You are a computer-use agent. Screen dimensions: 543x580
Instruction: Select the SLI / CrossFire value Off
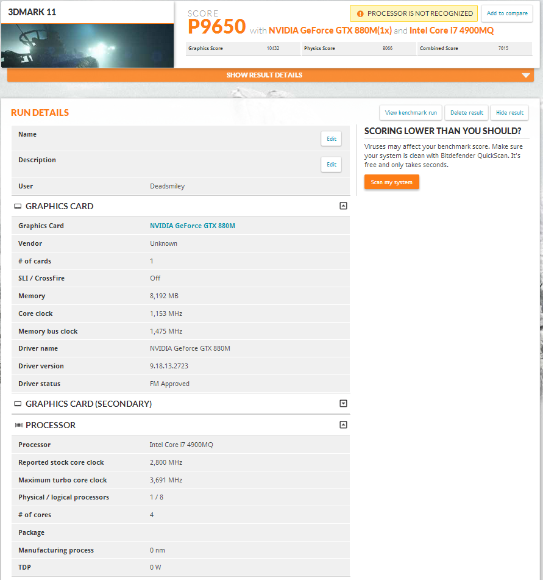coord(155,278)
